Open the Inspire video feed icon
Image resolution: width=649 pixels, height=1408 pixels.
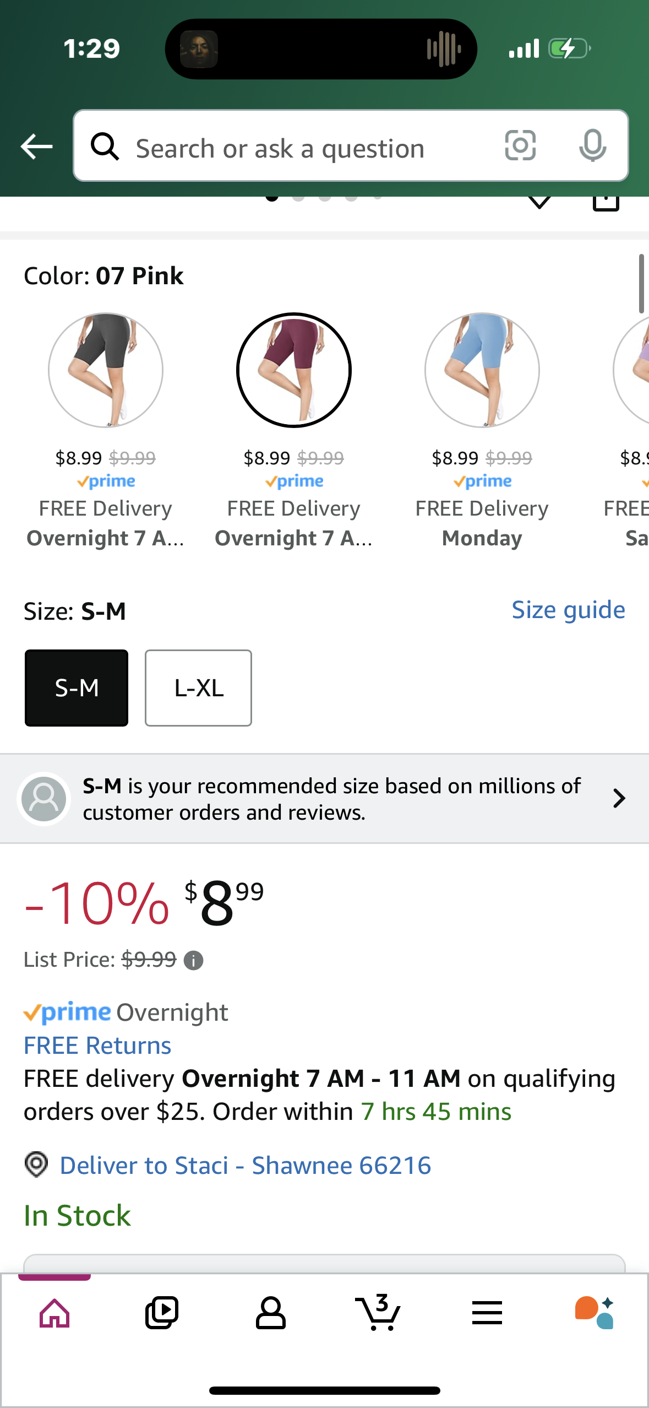coord(162,1313)
